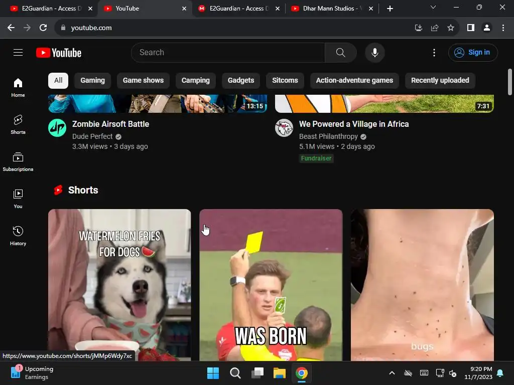The height and width of the screenshot is (385, 514).
Task: Open the Upcoming Earnings taskbar widget
Action: [x=32, y=373]
